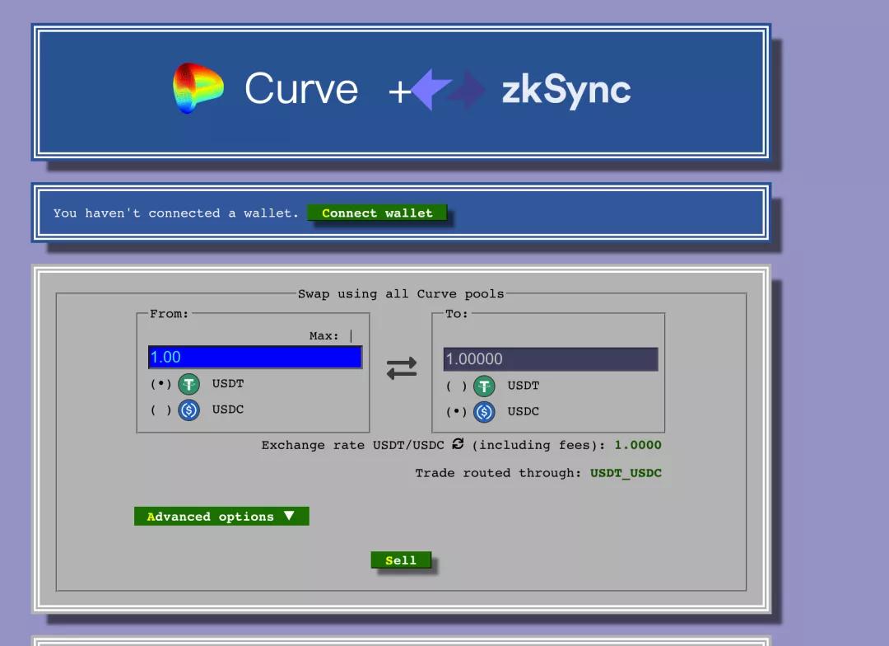The image size is (889, 646).
Task: Click the Max balance link
Action: point(324,336)
